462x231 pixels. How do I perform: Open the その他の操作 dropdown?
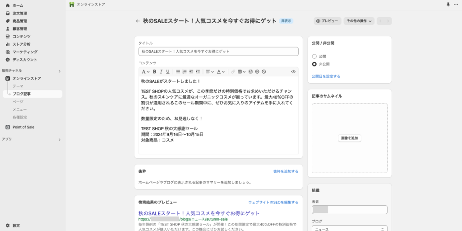359,21
